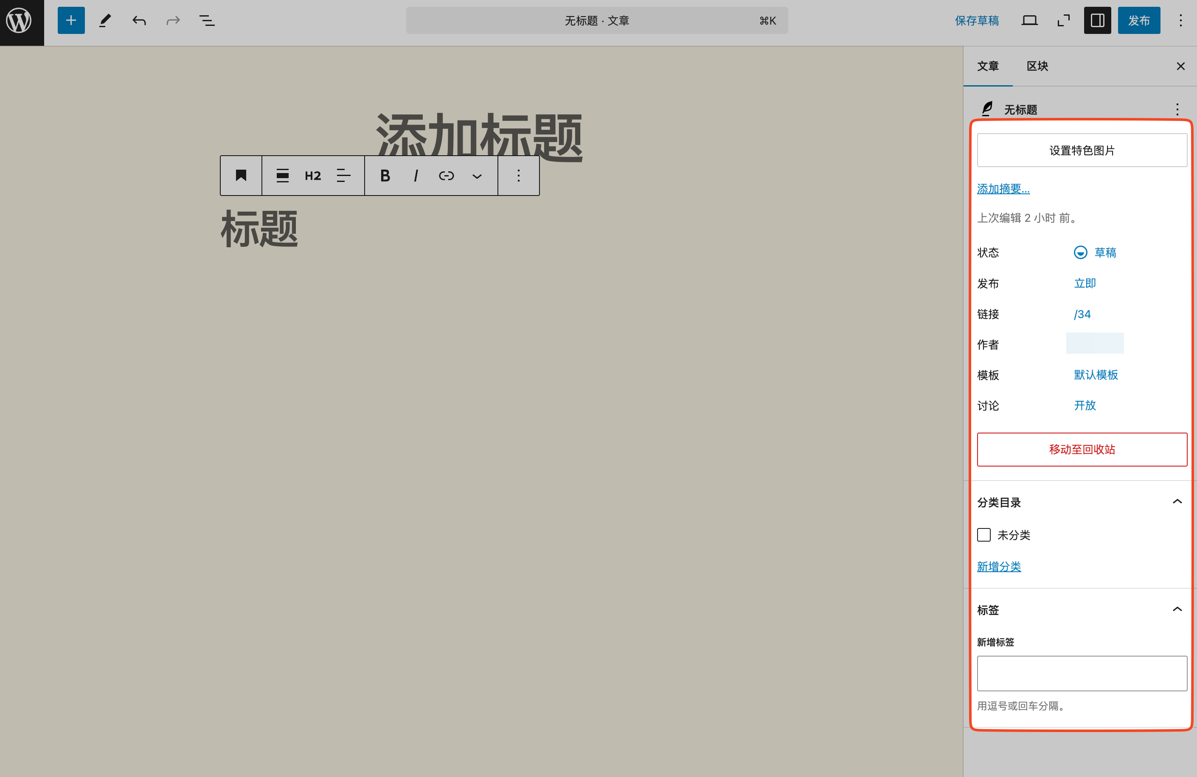Toggle fullscreen distraction-free expand icon
The image size is (1197, 777).
point(1063,21)
